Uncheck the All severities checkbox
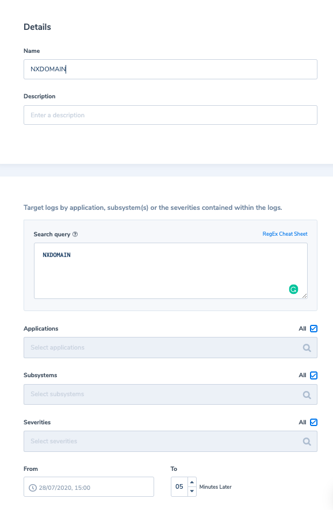This screenshot has width=333, height=510. pos(313,422)
